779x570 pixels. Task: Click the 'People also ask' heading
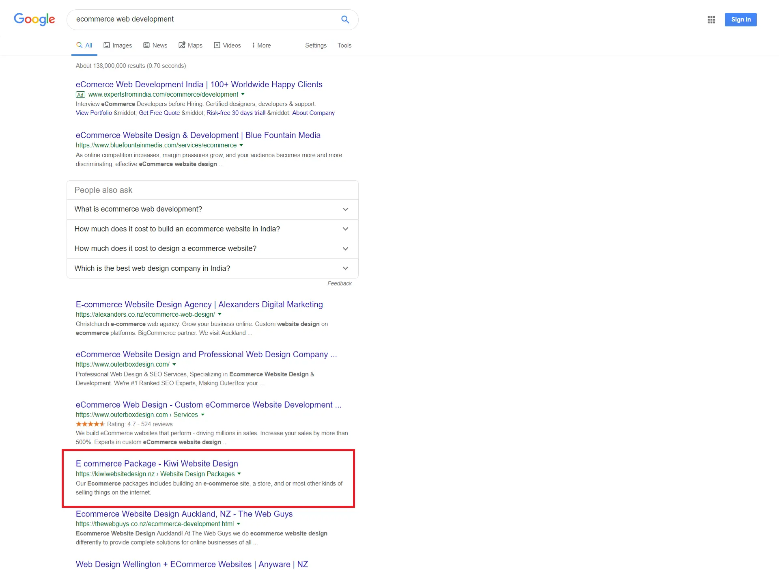point(103,190)
